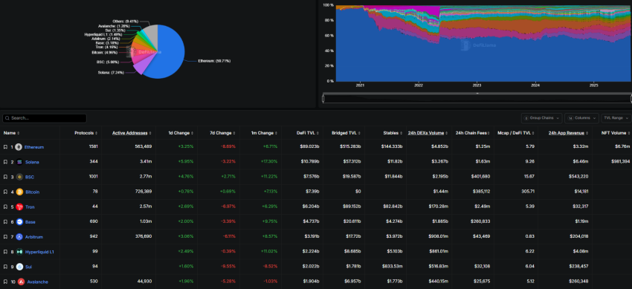Focus the chain Search input field
Screen dimensions: 632x289
click(45, 118)
